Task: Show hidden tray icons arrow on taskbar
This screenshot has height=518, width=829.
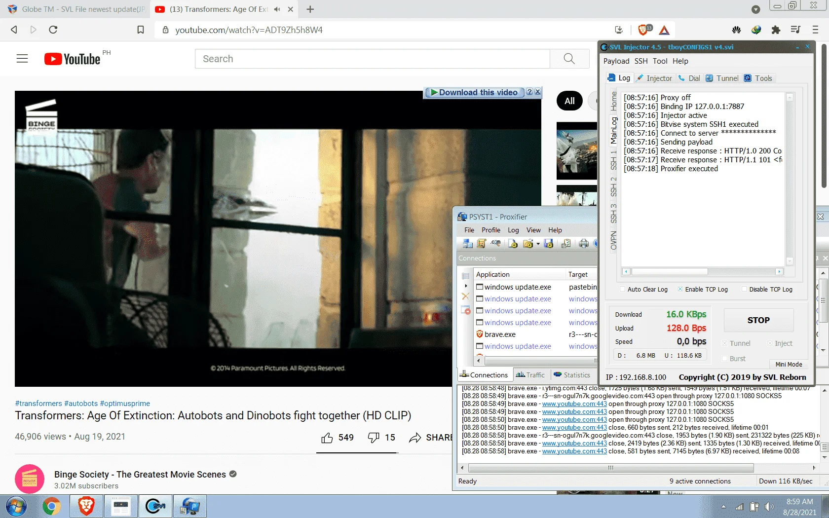Action: click(x=723, y=507)
